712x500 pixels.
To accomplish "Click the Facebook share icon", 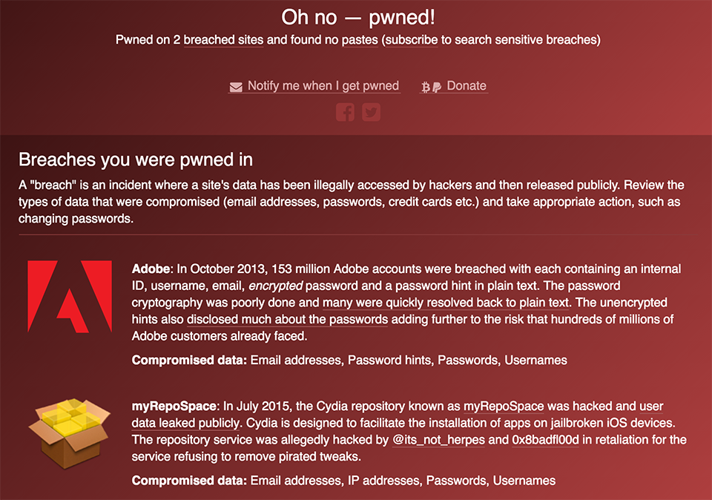I will 345,112.
